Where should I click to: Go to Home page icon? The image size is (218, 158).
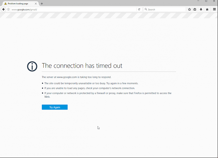tap(207, 9)
